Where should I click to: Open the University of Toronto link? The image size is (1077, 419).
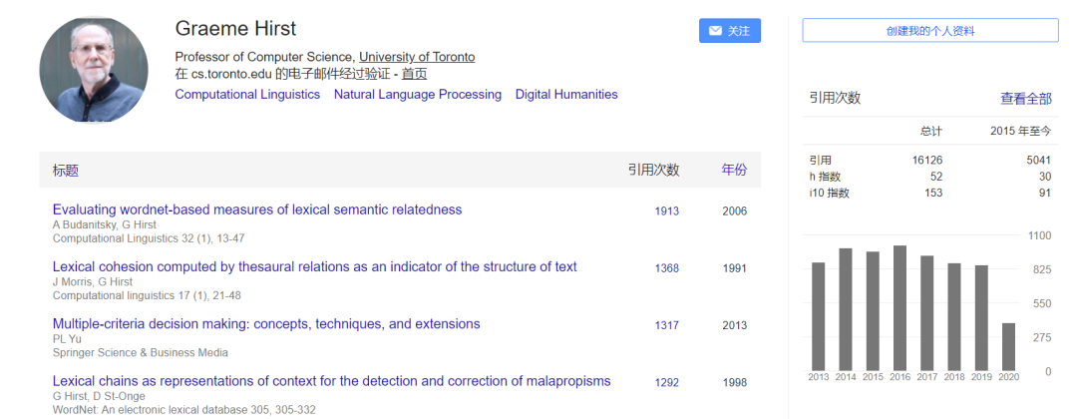pos(417,57)
